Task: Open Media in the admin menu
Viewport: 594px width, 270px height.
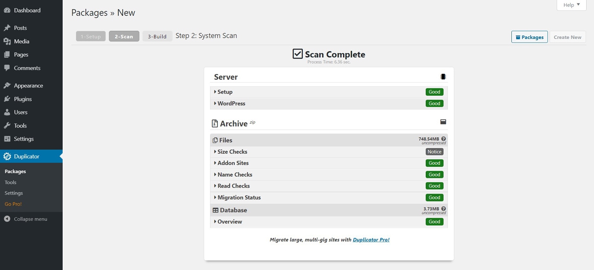Action: 31,41
